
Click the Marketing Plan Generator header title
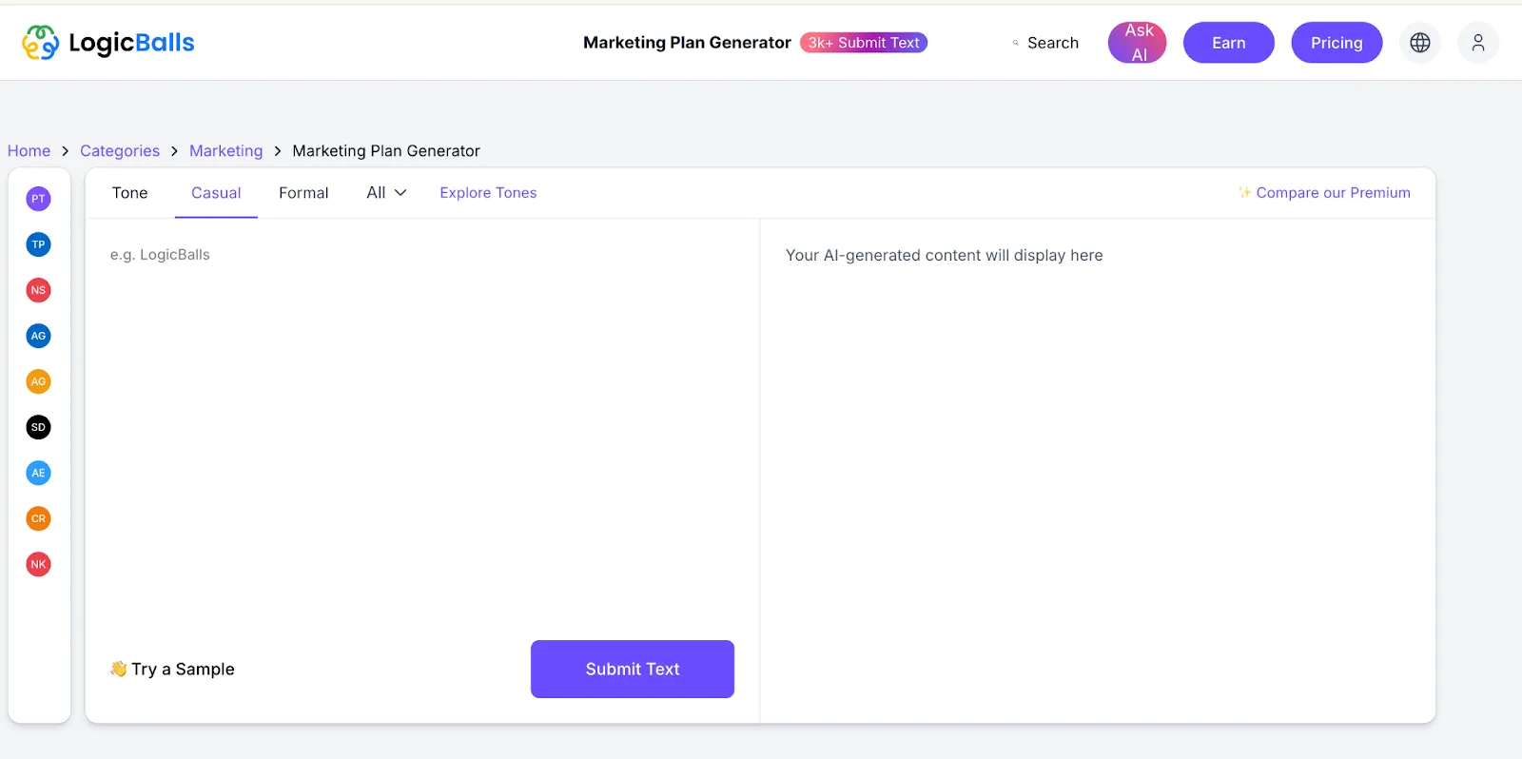[x=687, y=43]
